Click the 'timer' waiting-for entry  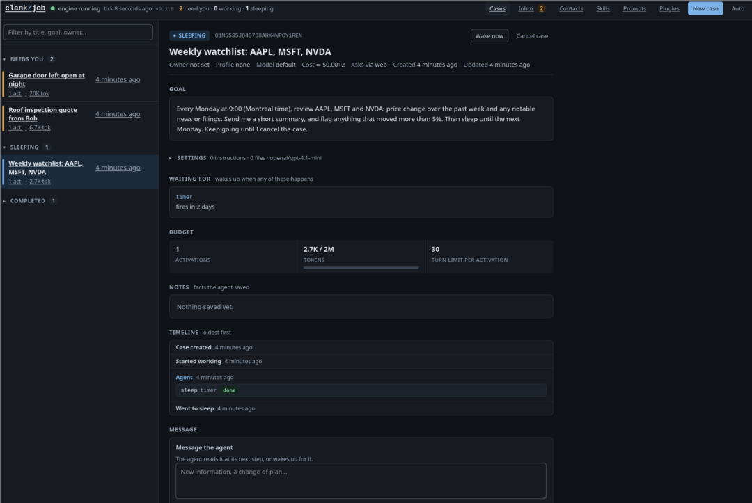point(184,197)
